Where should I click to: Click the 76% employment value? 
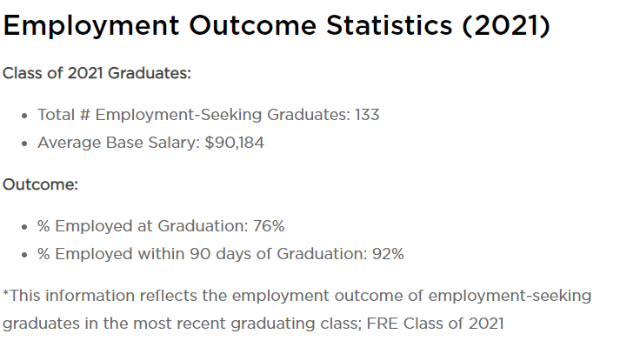pyautogui.click(x=269, y=226)
